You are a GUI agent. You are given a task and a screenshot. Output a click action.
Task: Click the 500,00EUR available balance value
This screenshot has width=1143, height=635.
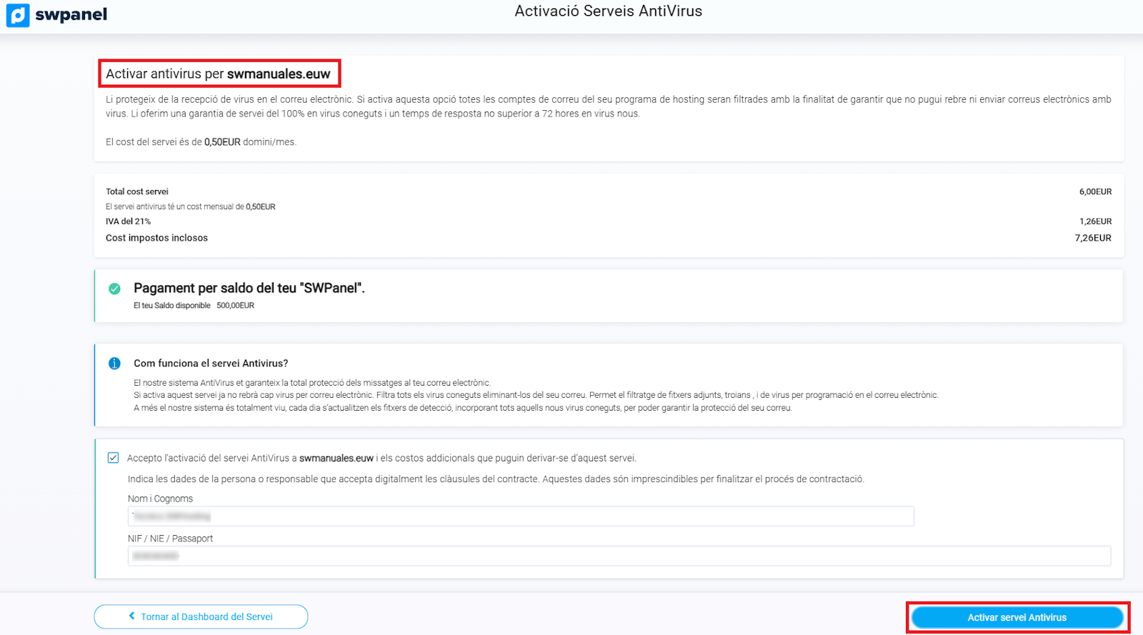(235, 306)
